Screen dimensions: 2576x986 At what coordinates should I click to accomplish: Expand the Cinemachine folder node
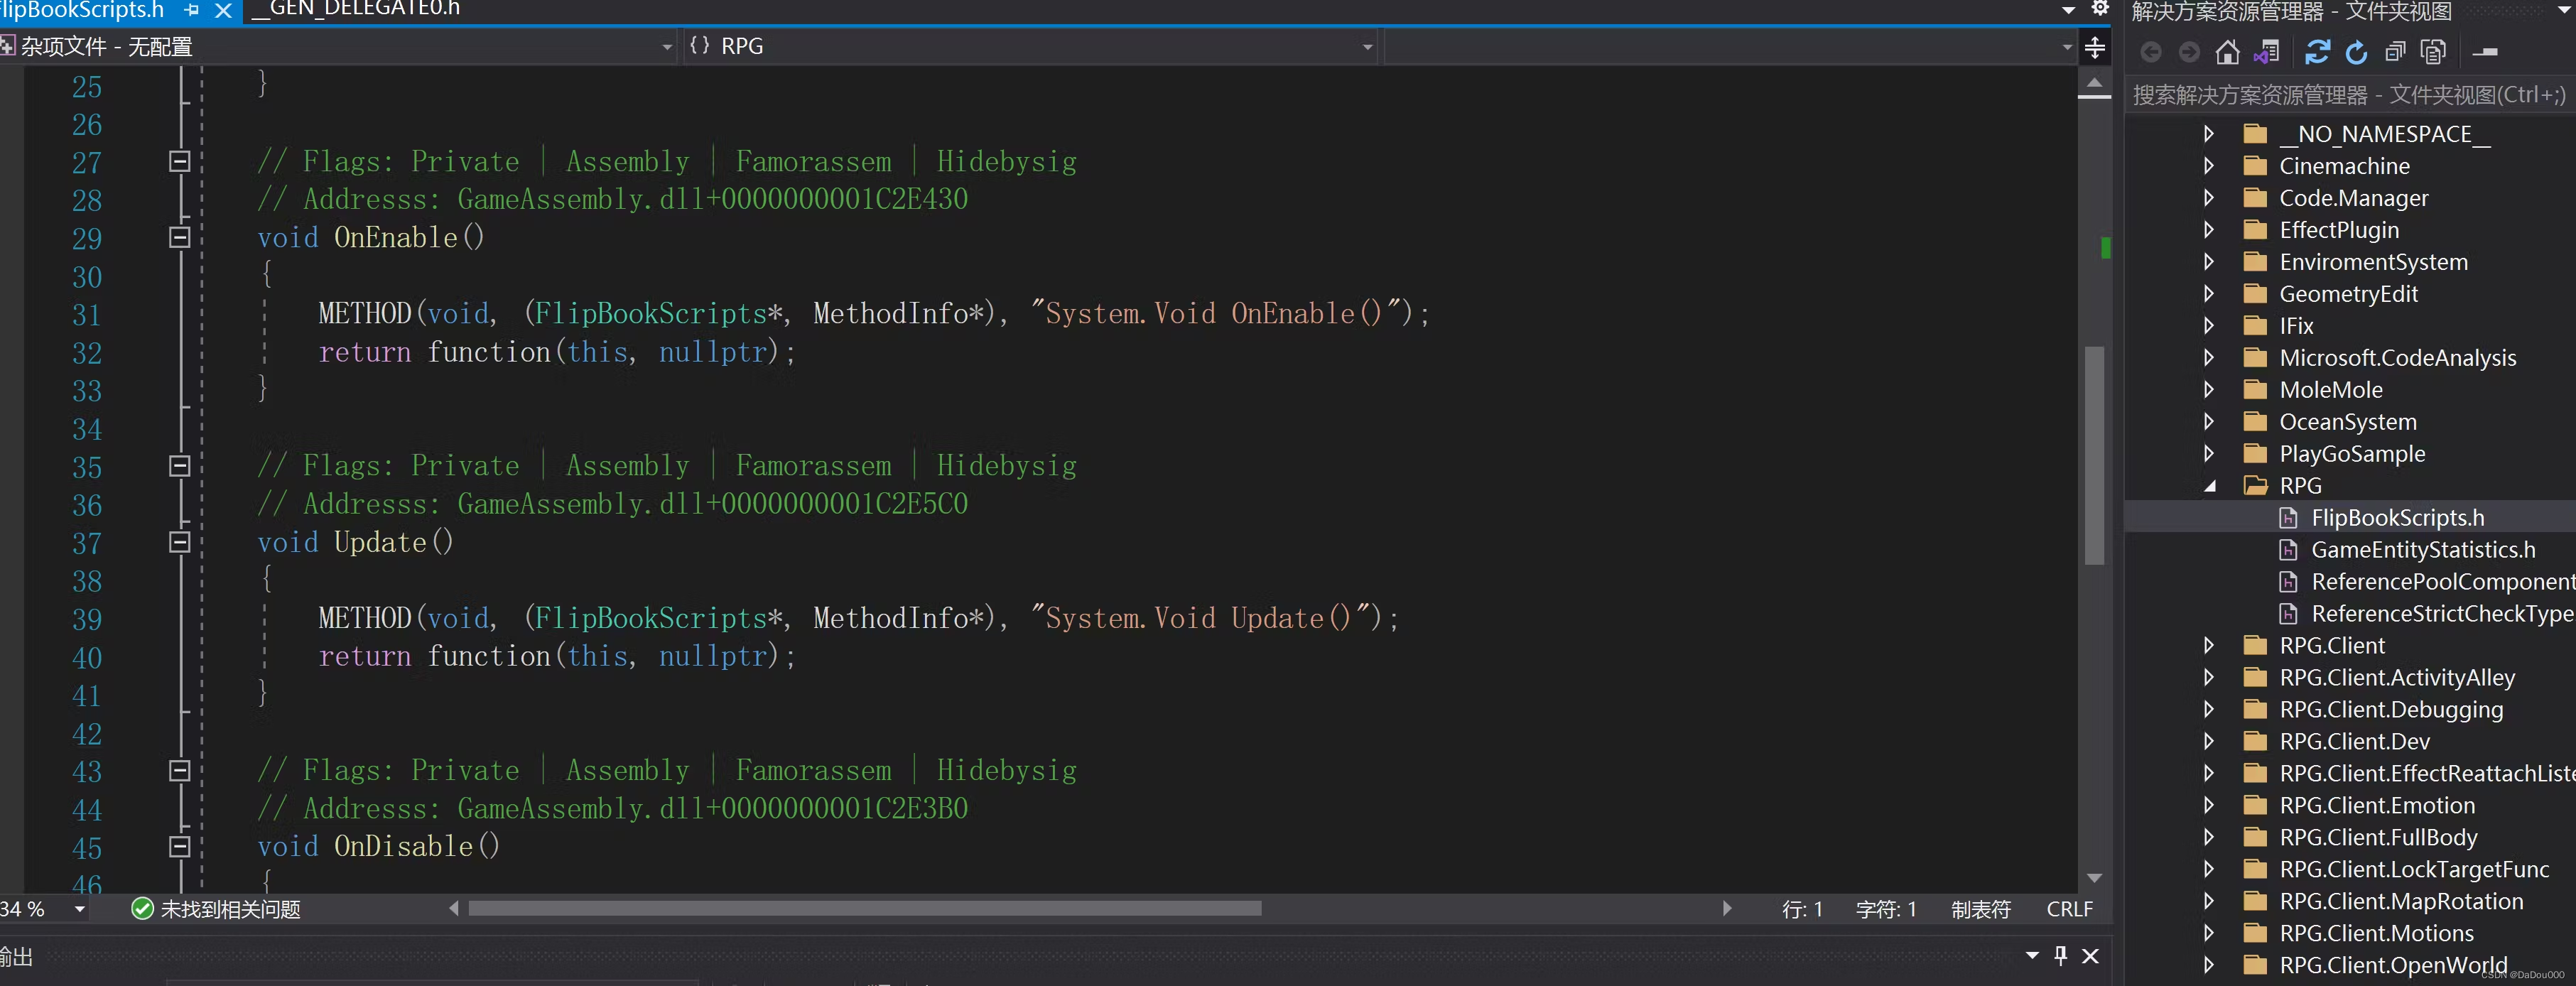(x=2209, y=166)
